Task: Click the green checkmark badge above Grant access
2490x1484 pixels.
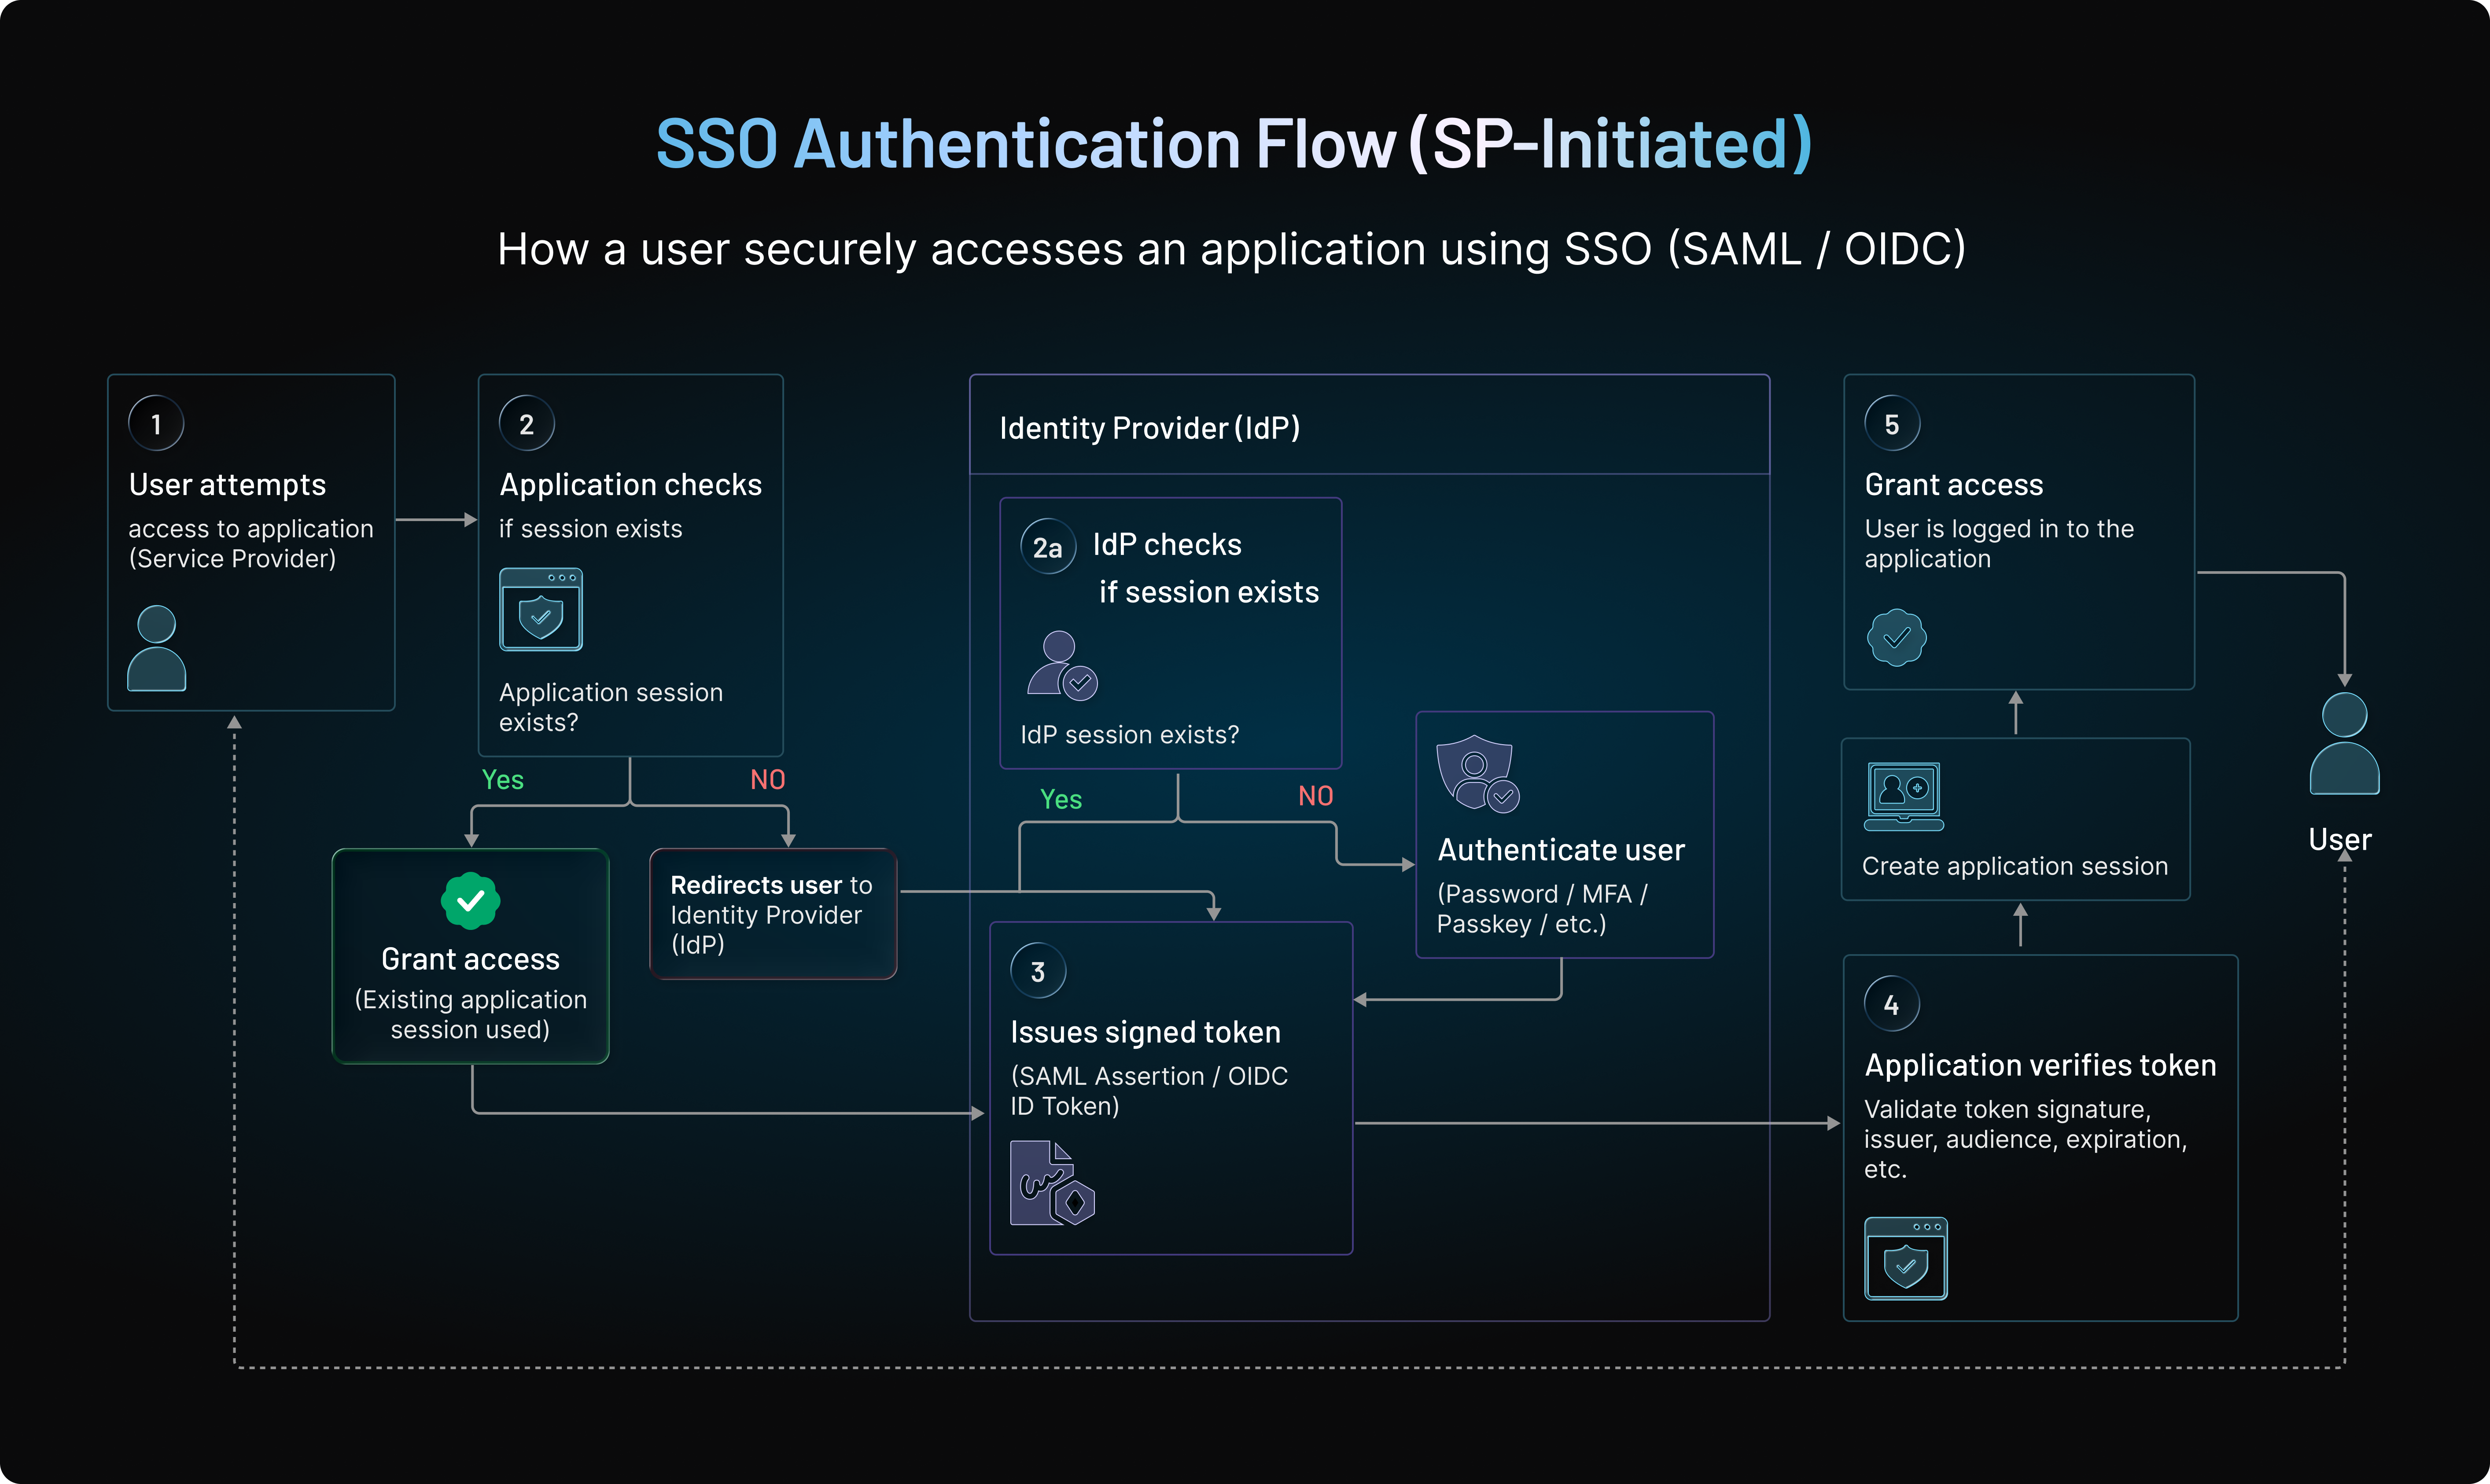Action: 471,901
